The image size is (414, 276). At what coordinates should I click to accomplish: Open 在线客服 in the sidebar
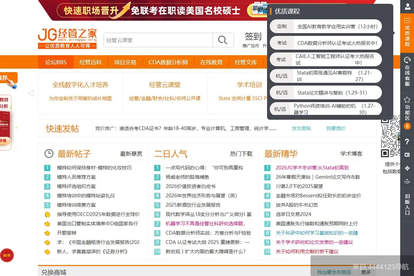407,71
